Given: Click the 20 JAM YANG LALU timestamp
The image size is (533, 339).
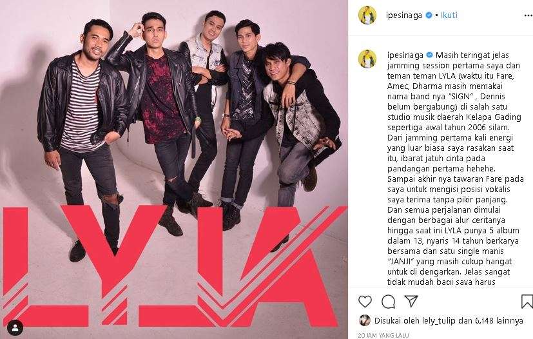Looking at the screenshot, I should [383, 335].
